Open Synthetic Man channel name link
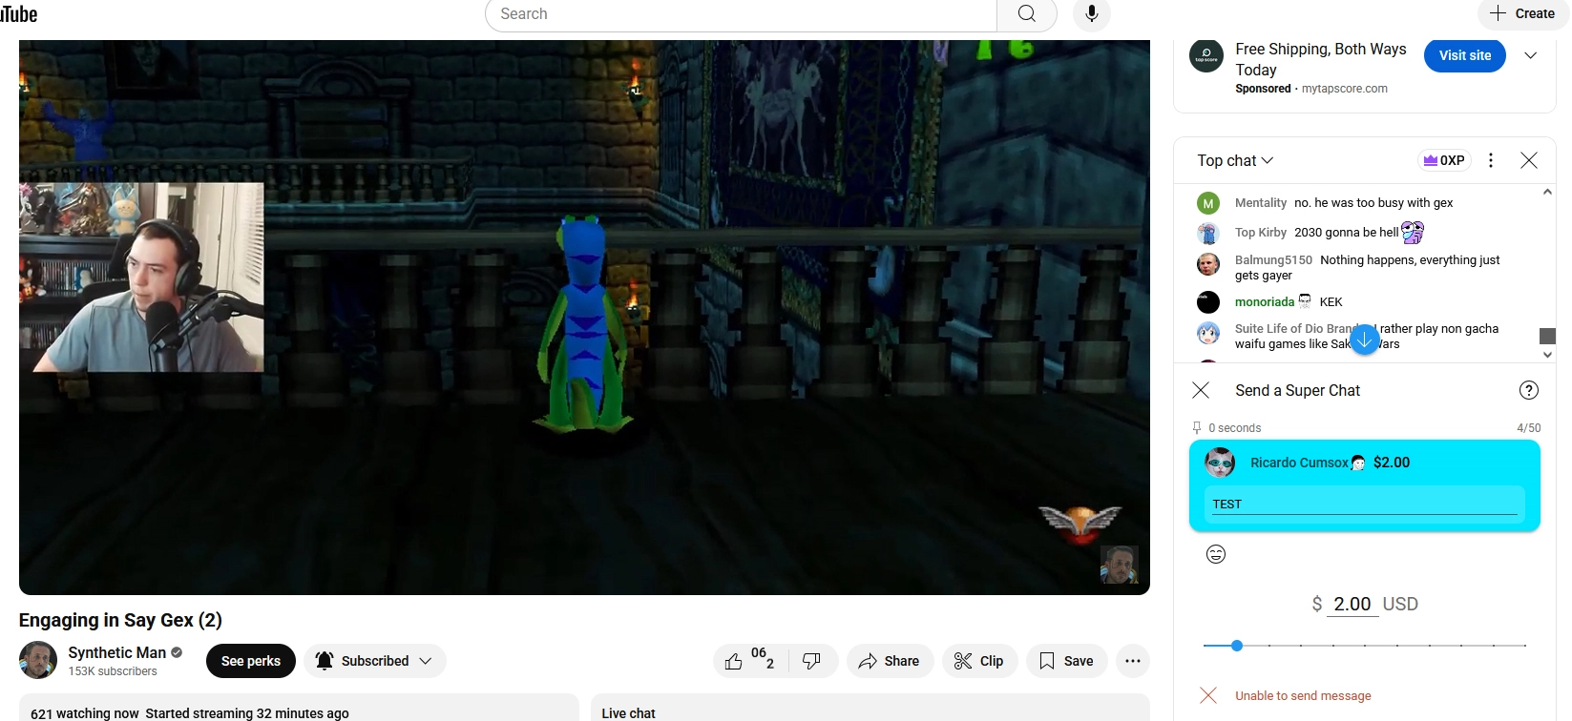 tap(117, 652)
